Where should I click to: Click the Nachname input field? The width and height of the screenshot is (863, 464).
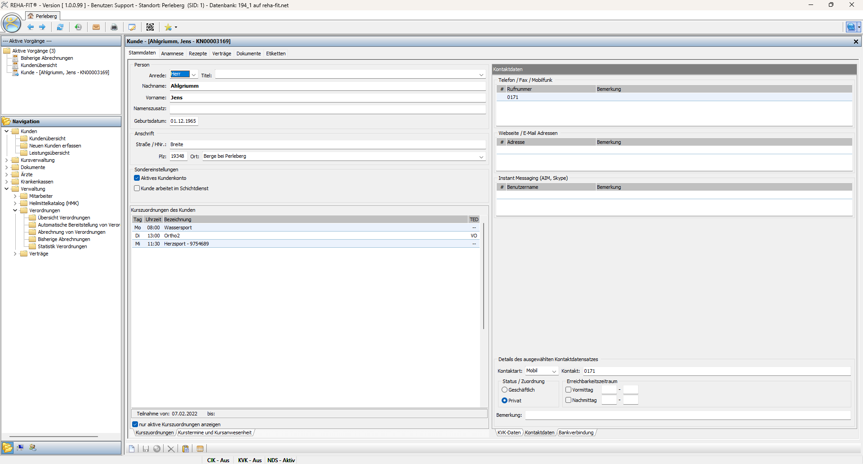point(328,86)
